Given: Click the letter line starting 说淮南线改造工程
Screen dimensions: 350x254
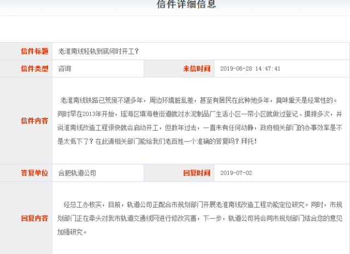Looking at the screenshot, I should pyautogui.click(x=200, y=128).
